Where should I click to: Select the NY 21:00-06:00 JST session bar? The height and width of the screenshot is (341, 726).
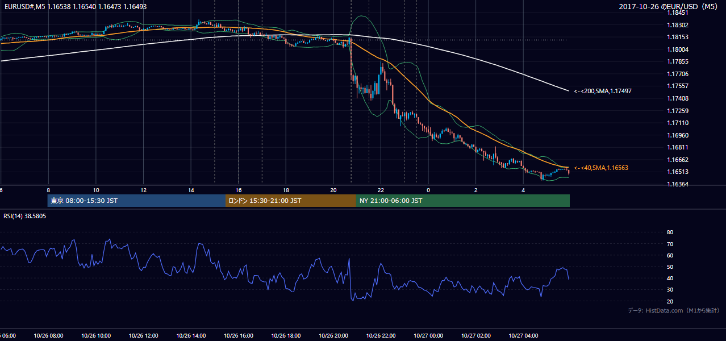(x=462, y=201)
